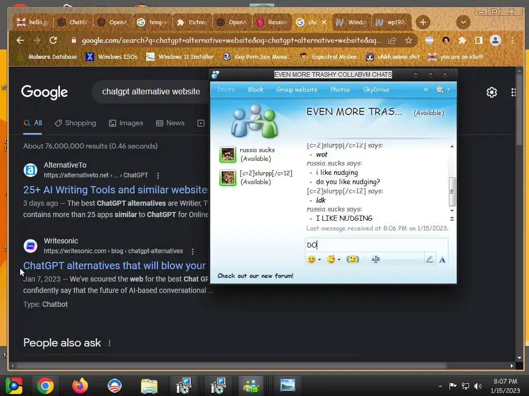Switch to the wp192 Wikipedia tab
Viewport: 529px width, 396px height.
pyautogui.click(x=392, y=22)
